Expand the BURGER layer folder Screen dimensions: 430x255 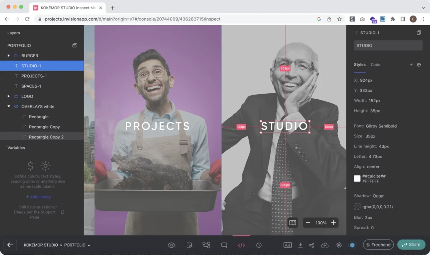pos(9,56)
